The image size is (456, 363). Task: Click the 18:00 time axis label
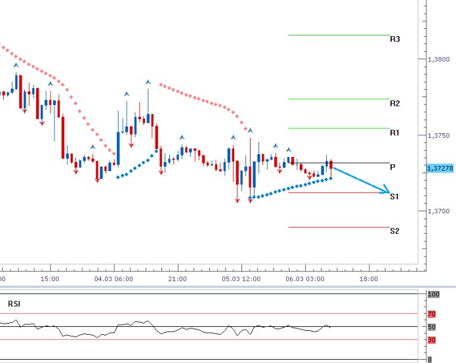pyautogui.click(x=369, y=279)
